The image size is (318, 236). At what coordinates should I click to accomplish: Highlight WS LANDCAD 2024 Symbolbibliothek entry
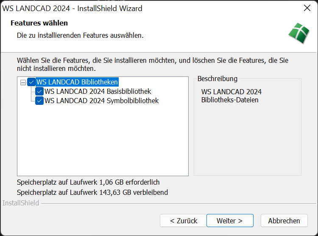(x=101, y=101)
